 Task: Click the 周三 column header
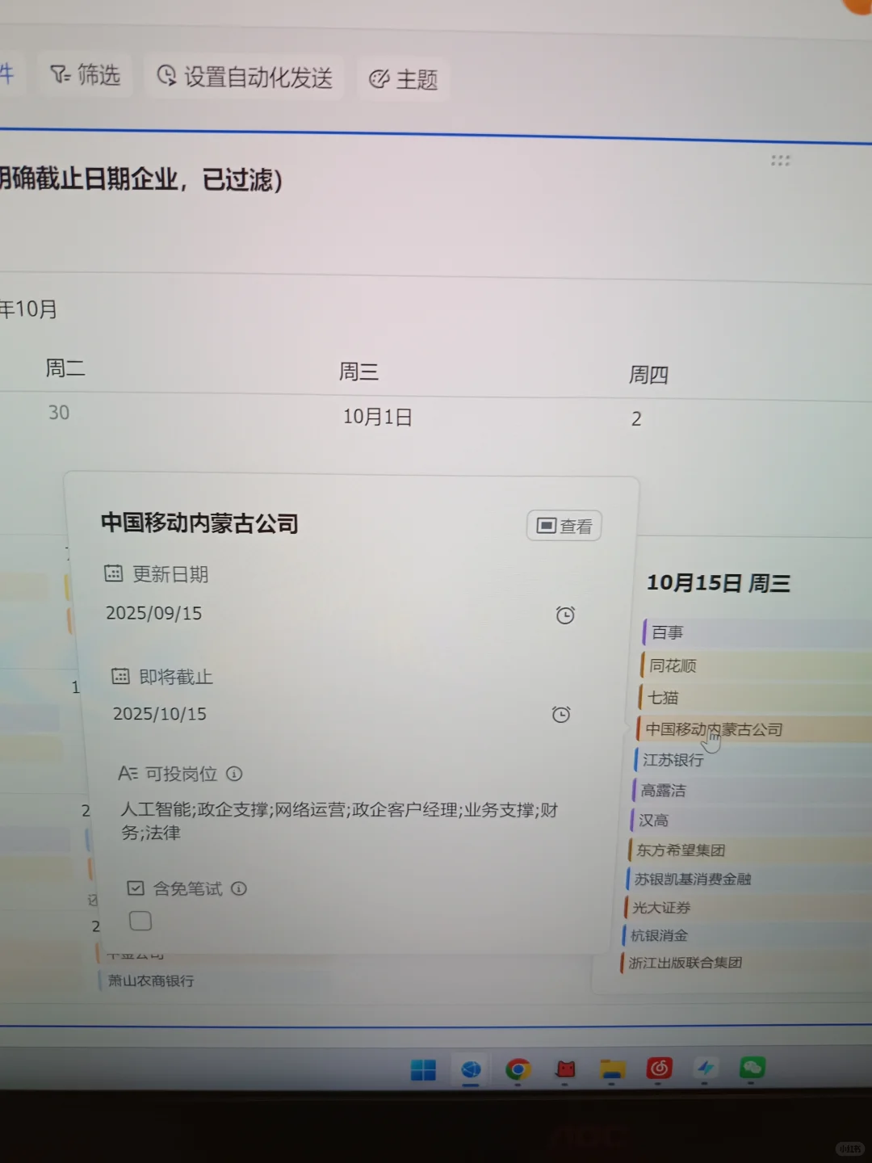358,372
